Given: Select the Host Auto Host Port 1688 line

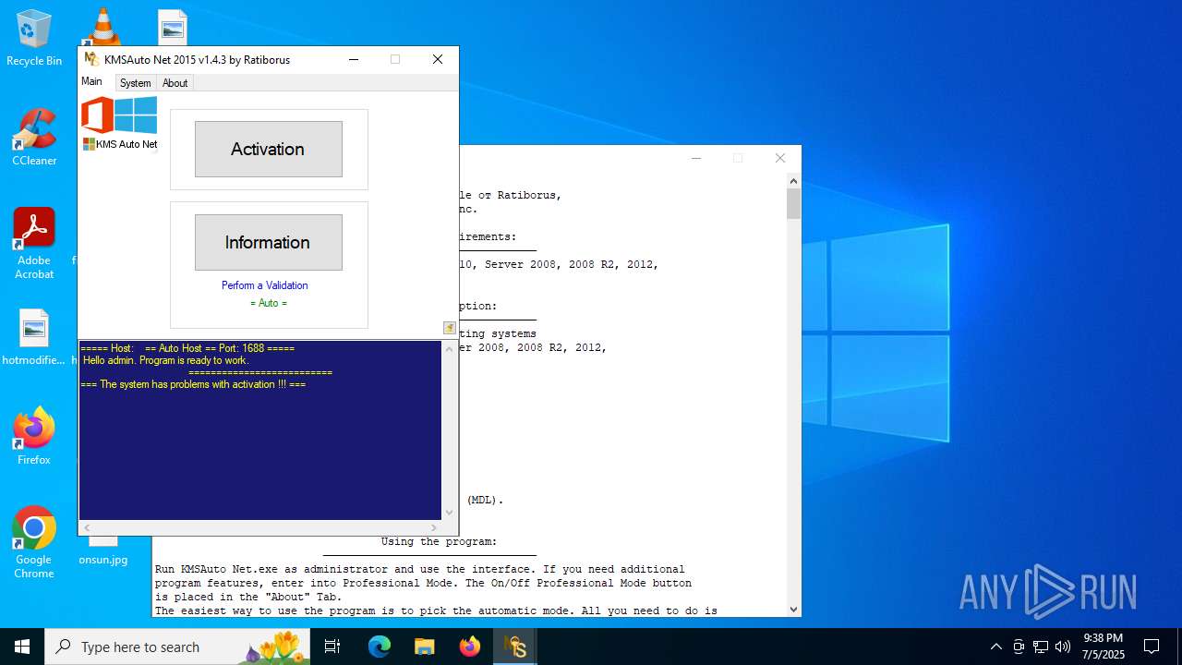Looking at the screenshot, I should 187,348.
